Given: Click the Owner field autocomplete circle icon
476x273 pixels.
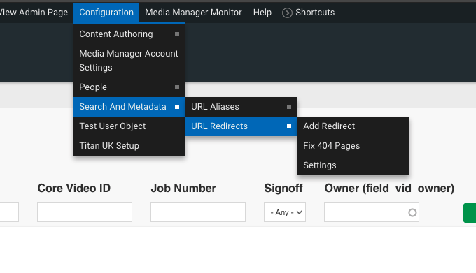Looking at the screenshot, I should [x=412, y=212].
